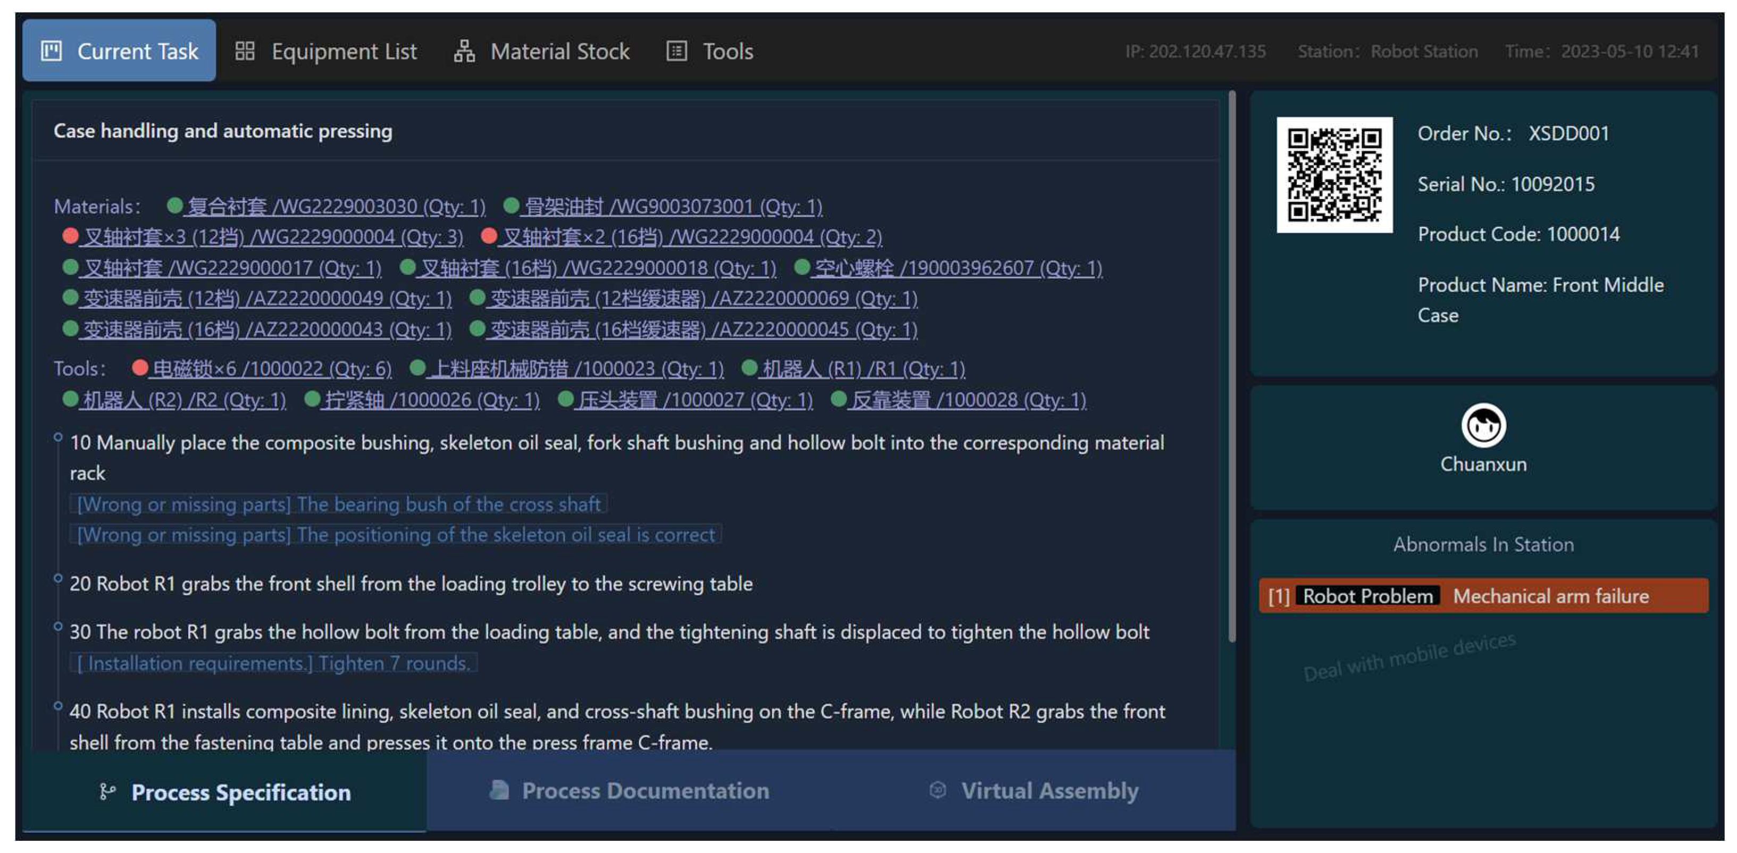Click step 20 timeline bullet marker
The width and height of the screenshot is (1737, 853).
(x=58, y=578)
